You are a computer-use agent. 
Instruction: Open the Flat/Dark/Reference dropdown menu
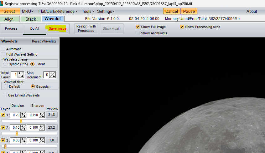(x=58, y=11)
